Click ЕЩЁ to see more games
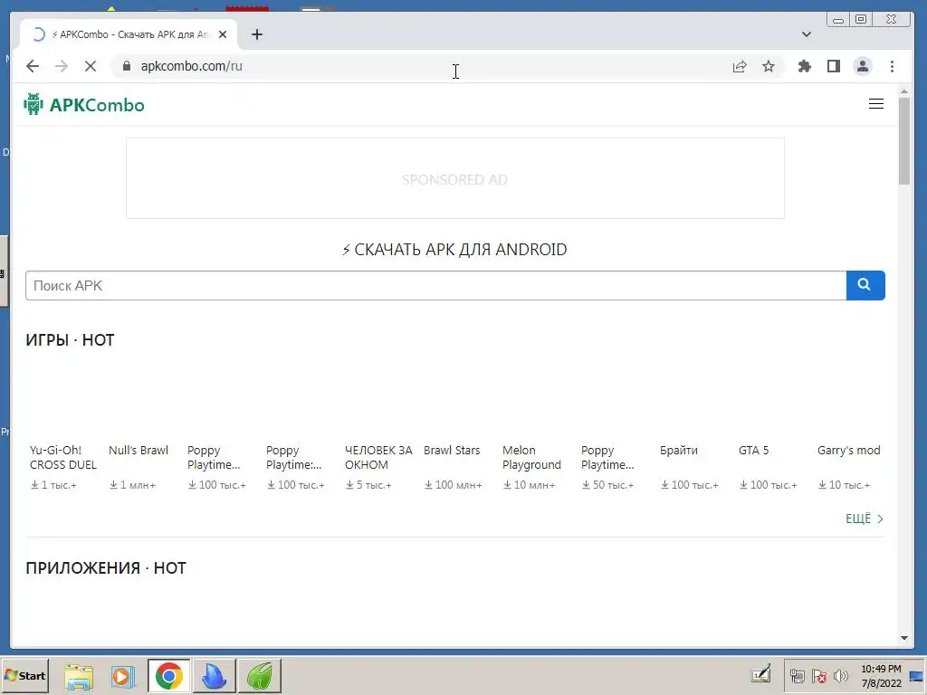 tap(865, 519)
